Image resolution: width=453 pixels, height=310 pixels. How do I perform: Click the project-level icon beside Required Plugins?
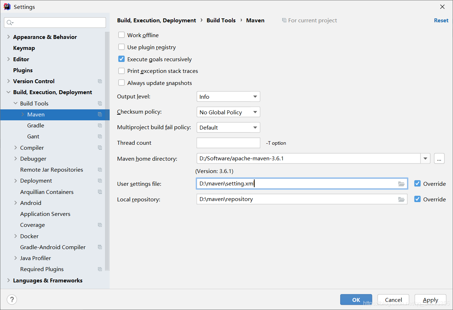pos(100,269)
